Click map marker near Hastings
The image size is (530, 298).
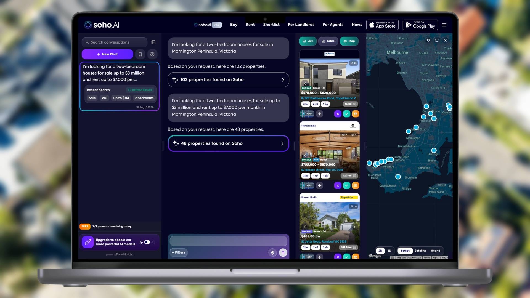tap(434, 150)
